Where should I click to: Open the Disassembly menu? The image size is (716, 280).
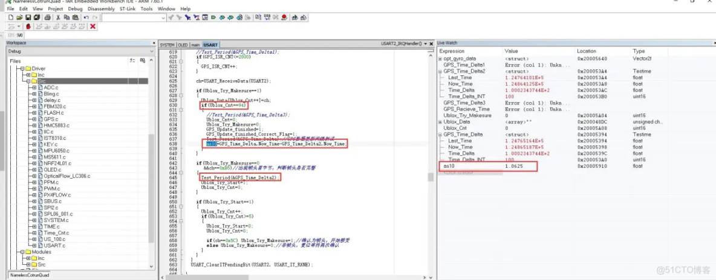click(x=100, y=9)
